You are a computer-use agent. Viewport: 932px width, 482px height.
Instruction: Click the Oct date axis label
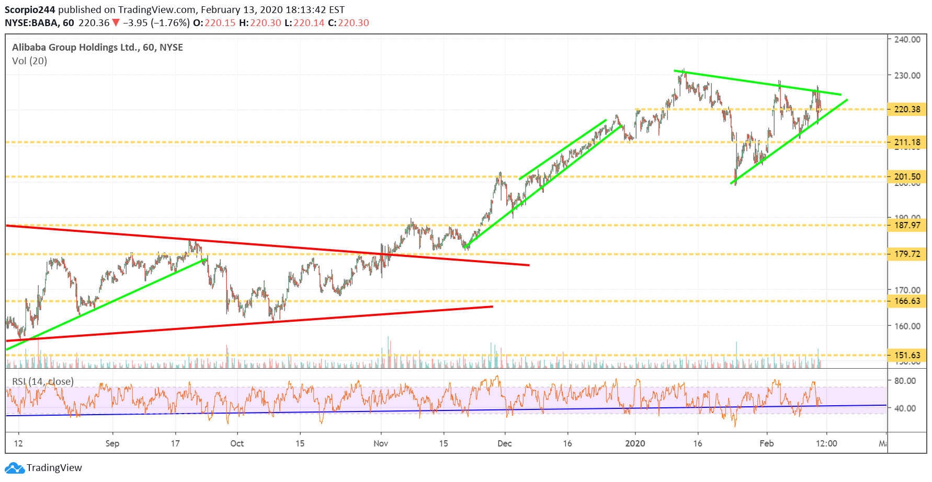[237, 443]
